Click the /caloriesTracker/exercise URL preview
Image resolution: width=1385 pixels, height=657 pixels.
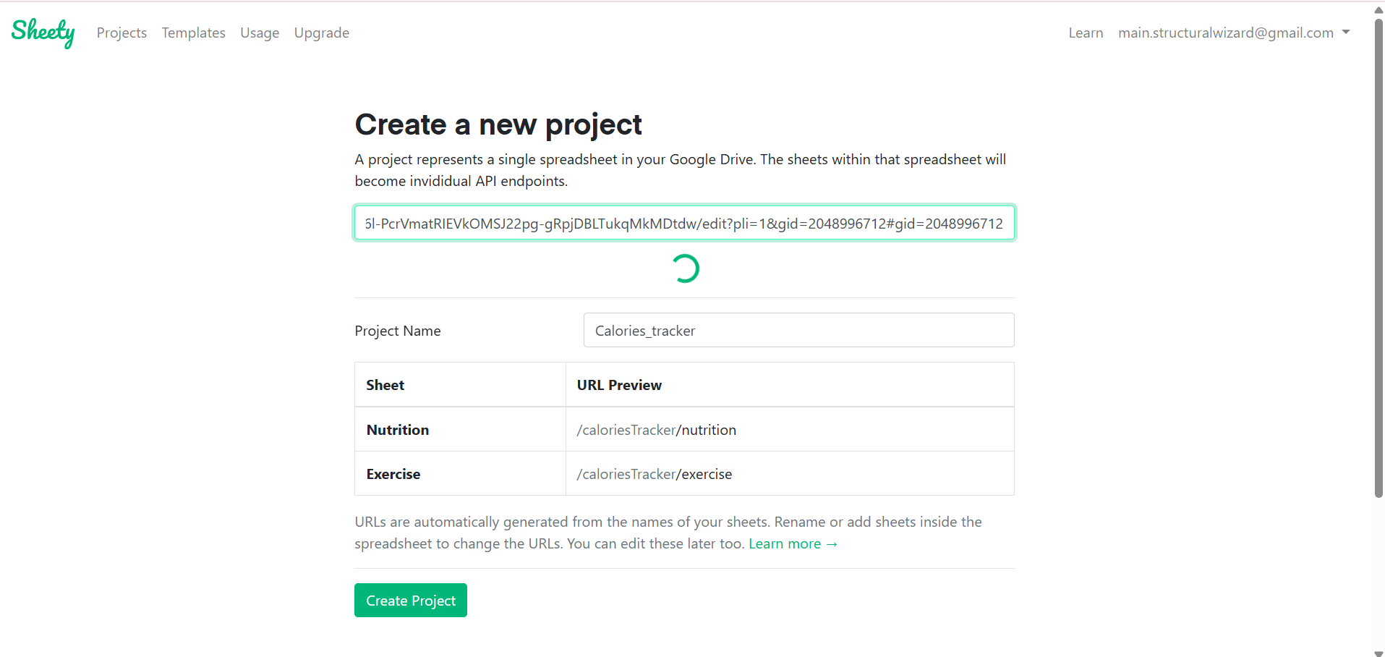click(x=654, y=474)
